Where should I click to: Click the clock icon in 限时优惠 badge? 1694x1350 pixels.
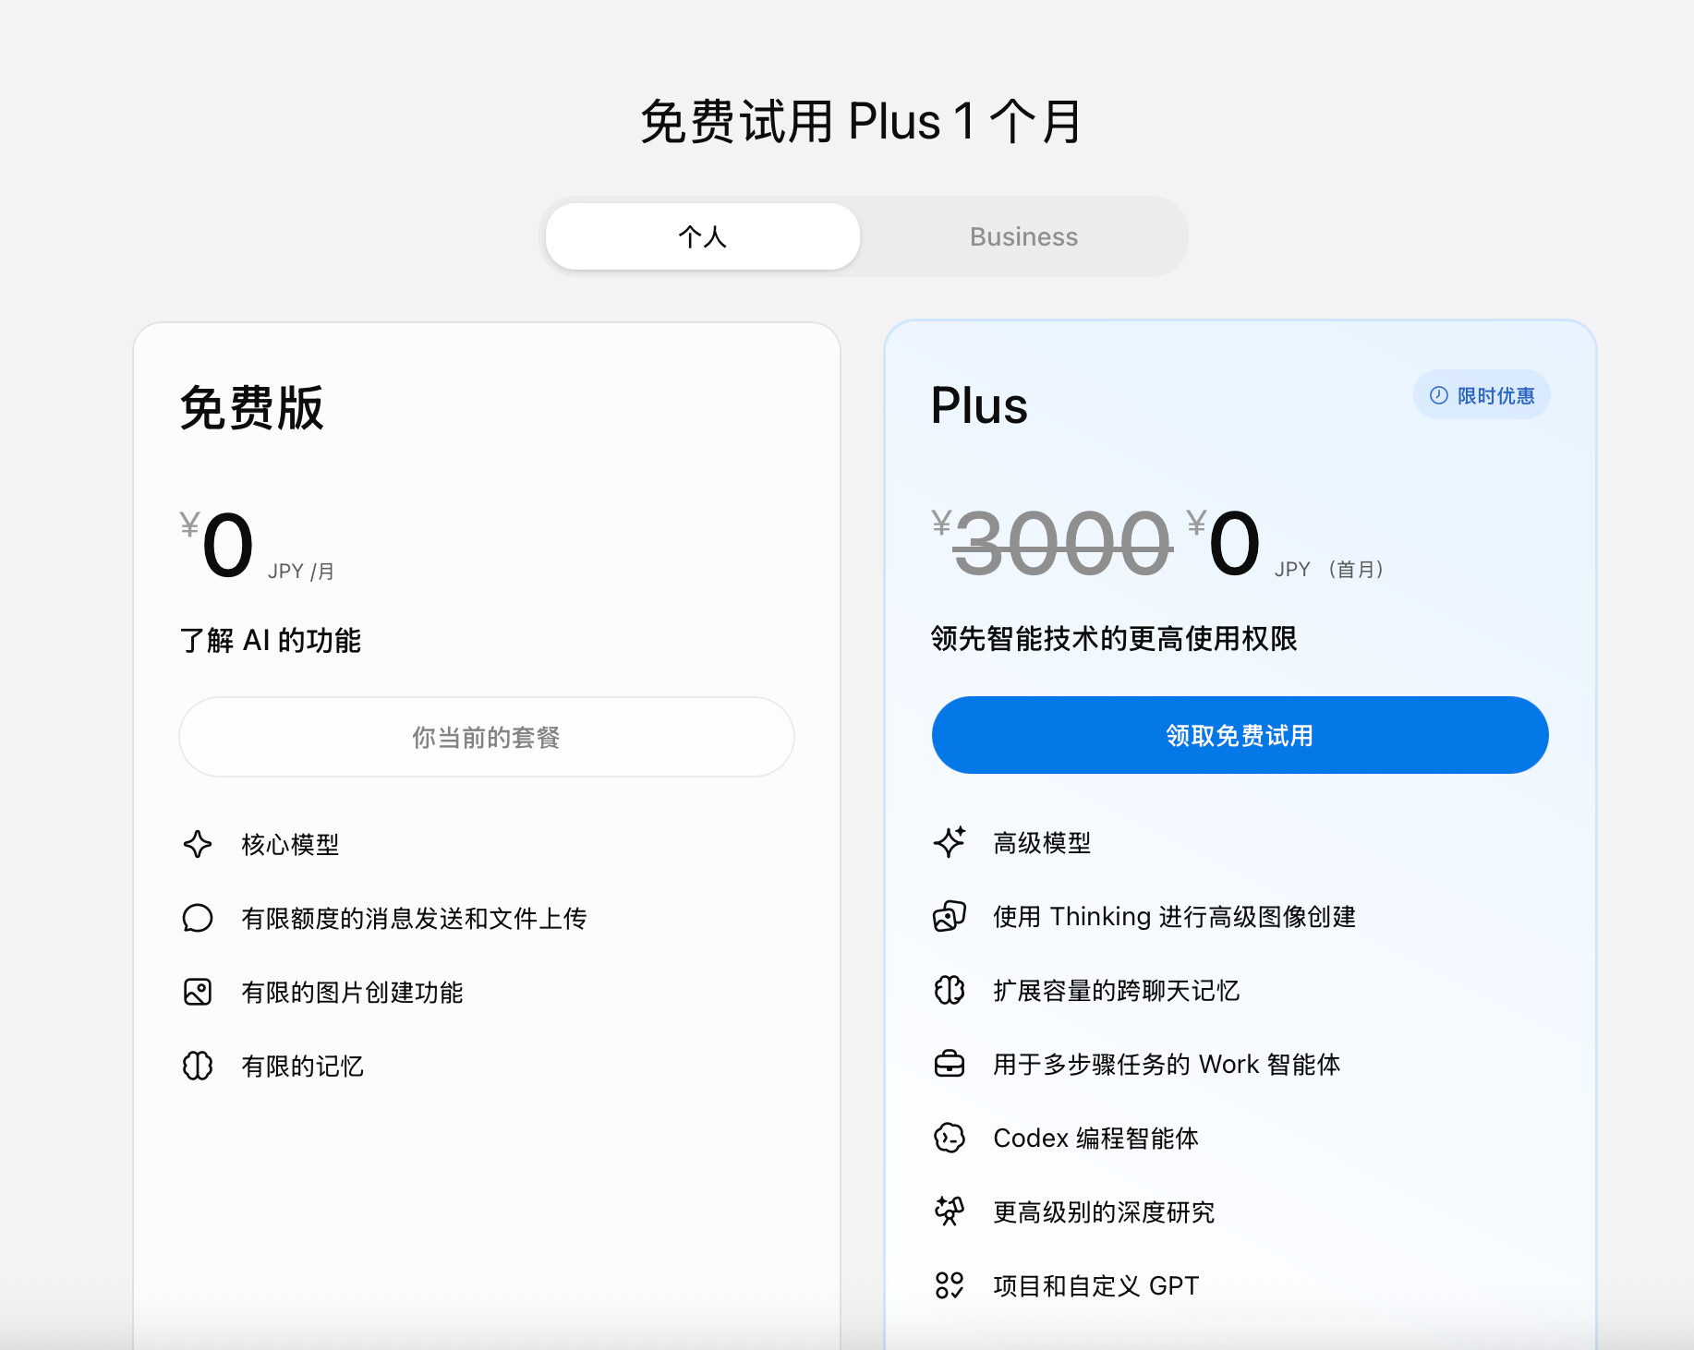click(x=1439, y=395)
